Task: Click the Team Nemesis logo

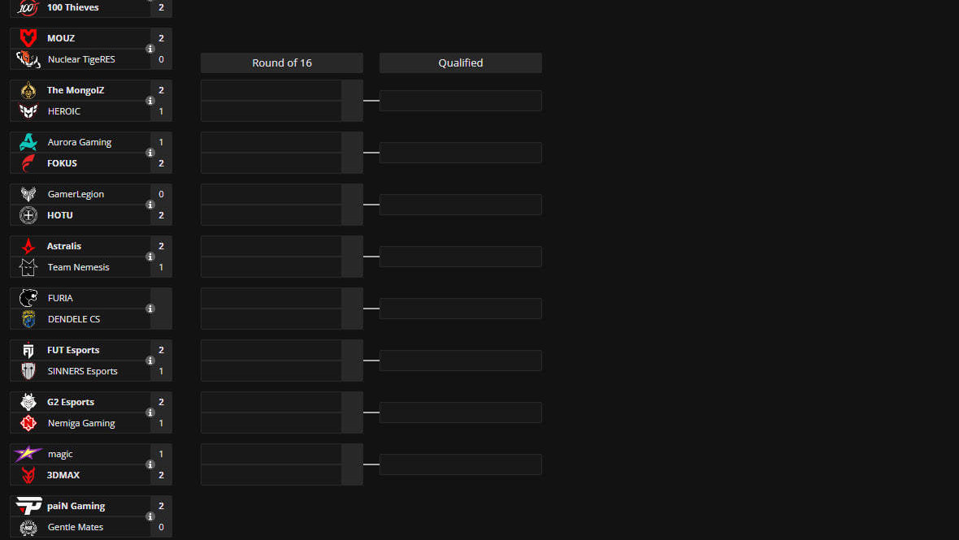Action: [28, 267]
